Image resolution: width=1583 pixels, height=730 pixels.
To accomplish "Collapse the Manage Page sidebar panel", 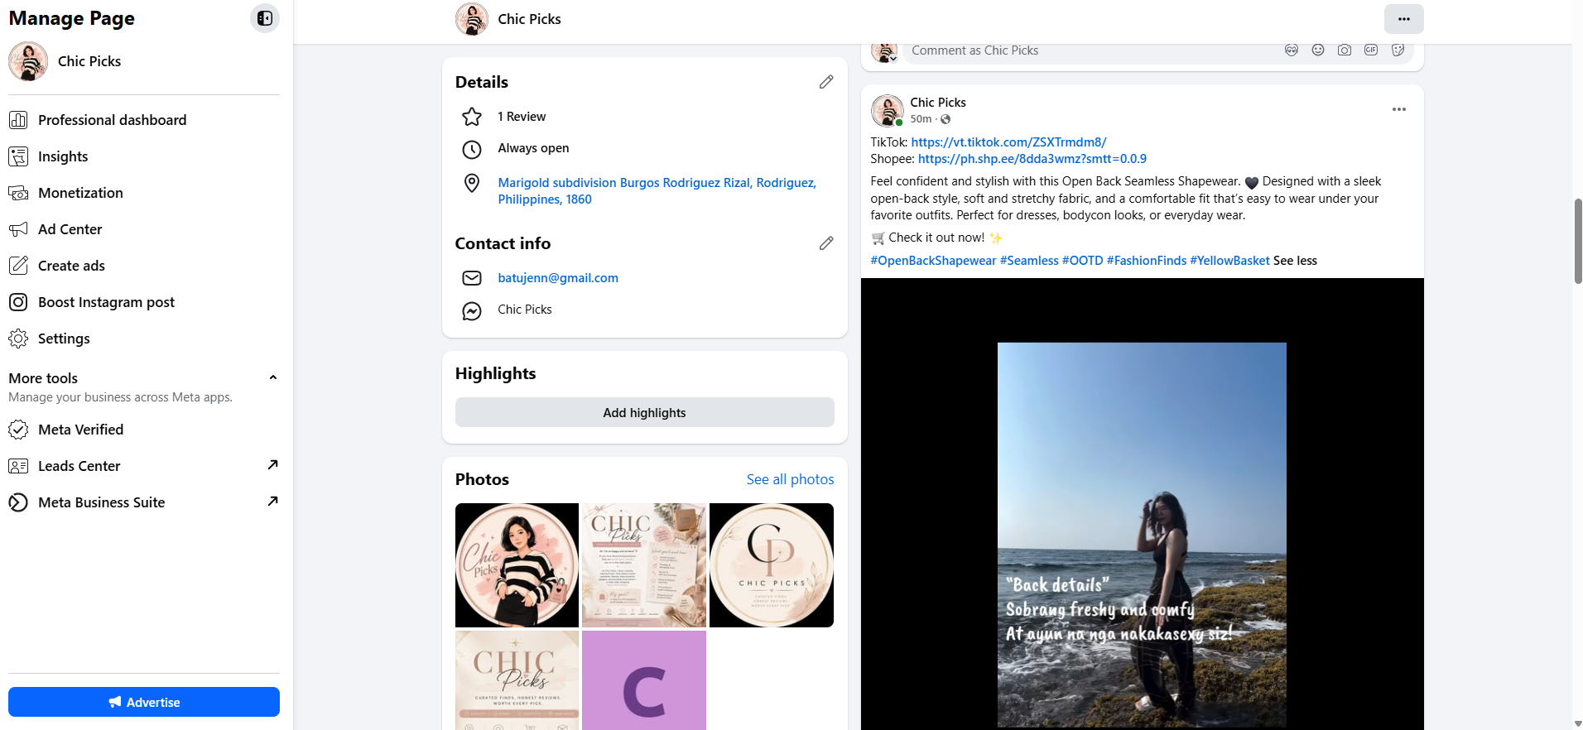I will (x=265, y=18).
